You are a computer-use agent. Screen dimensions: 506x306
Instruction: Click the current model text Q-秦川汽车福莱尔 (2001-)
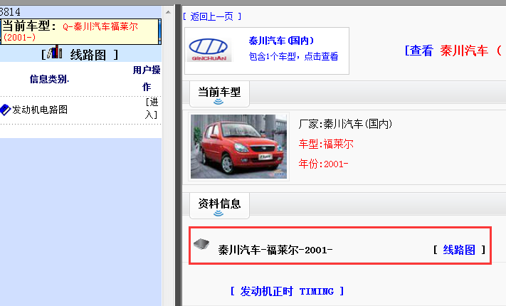point(70,31)
